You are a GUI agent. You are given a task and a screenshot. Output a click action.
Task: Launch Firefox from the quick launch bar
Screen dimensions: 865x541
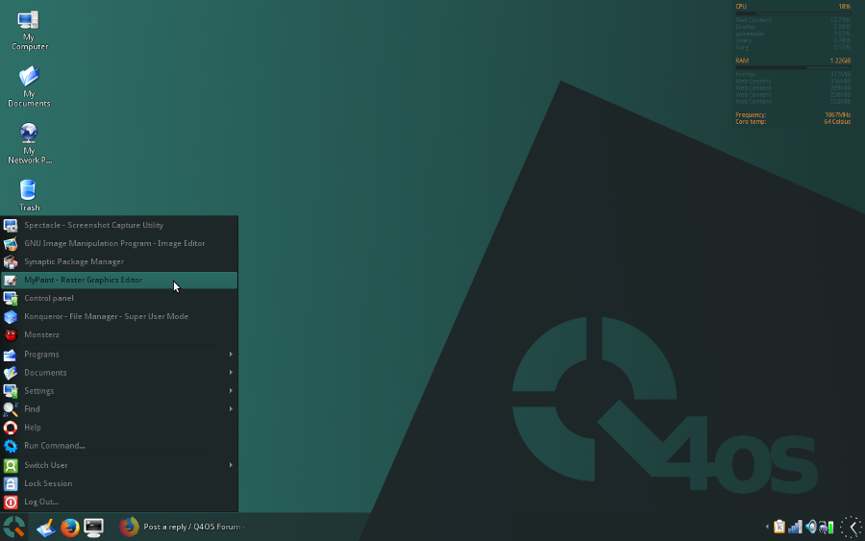(69, 527)
